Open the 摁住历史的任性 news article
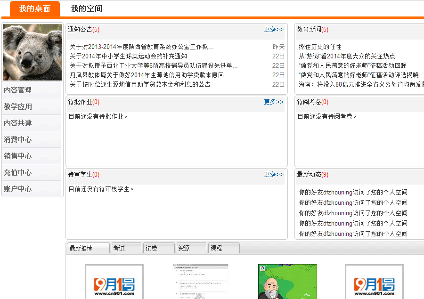Viewport: 424px width, 299px height. [320, 47]
